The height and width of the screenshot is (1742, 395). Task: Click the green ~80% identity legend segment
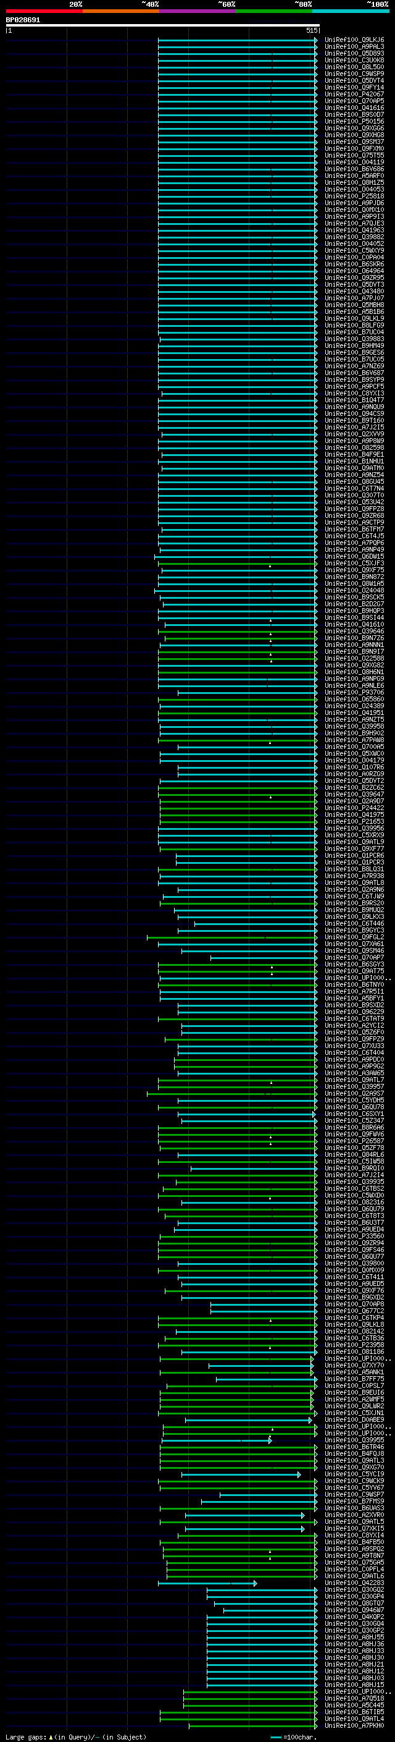(274, 11)
